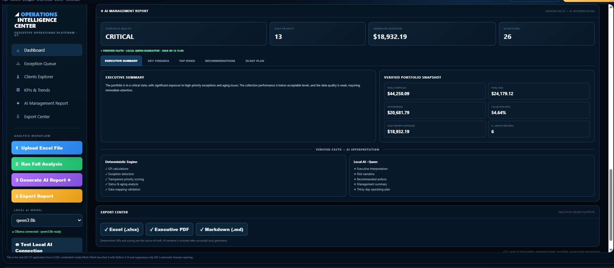Click the Exceptions 26 card
The width and height of the screenshot is (614, 268).
547,34
